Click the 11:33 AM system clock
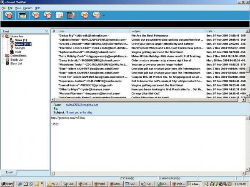The height and width of the screenshot is (187, 250). [x=240, y=184]
